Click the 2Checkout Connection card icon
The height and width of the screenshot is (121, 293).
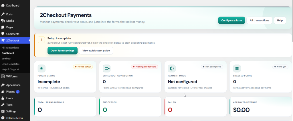point(107,68)
